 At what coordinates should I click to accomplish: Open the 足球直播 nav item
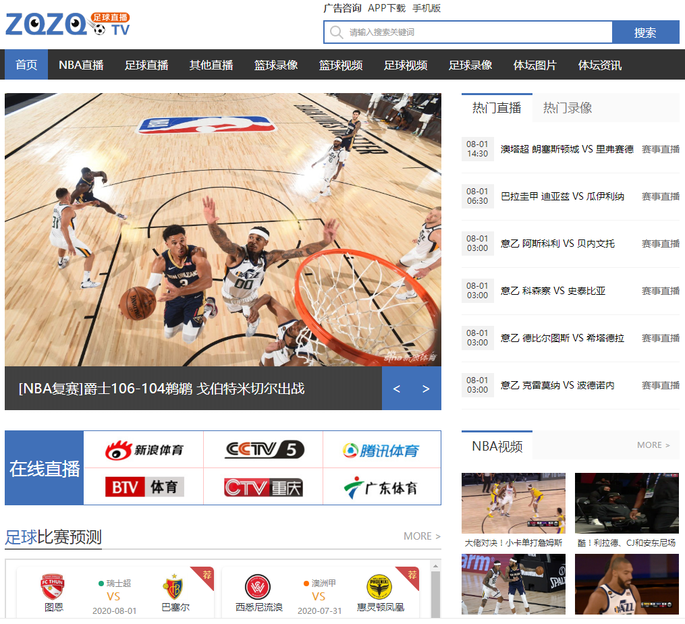point(146,65)
